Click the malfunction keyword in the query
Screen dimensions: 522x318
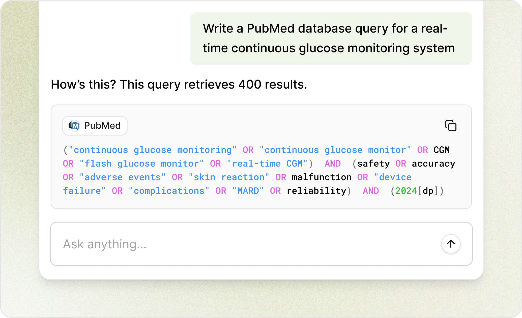322,177
